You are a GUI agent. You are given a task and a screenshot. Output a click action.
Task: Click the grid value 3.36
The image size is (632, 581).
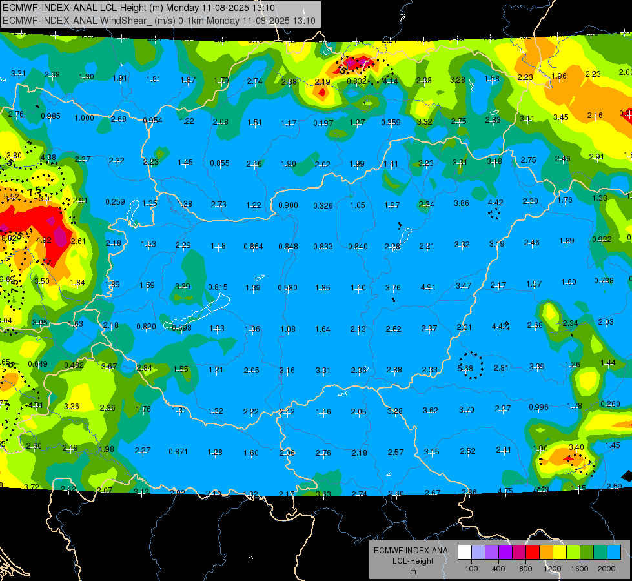pyautogui.click(x=72, y=407)
